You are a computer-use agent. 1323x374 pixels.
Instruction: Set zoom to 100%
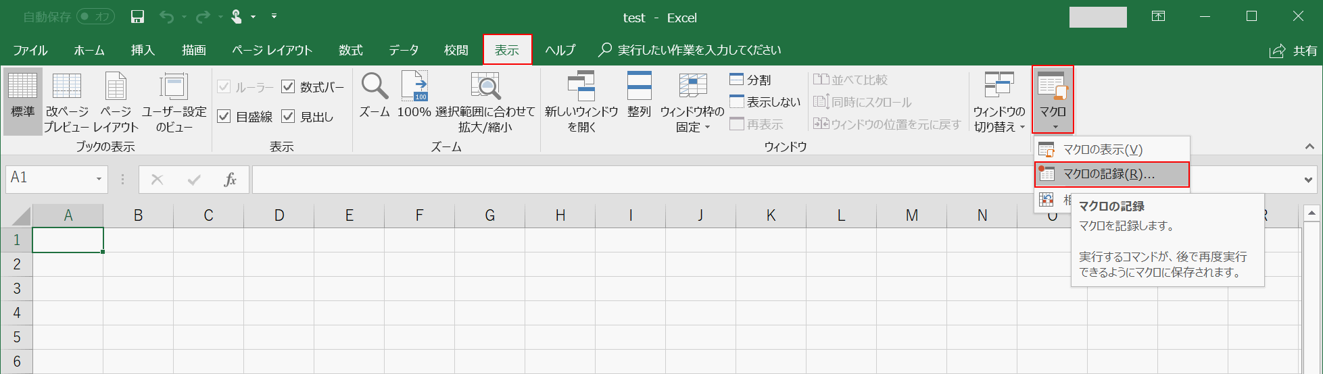(414, 95)
